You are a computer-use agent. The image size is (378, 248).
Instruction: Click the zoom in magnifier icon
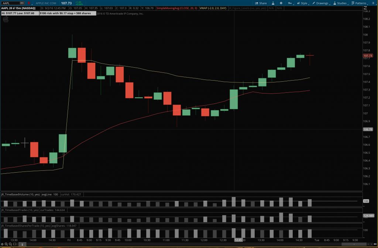click(x=6, y=244)
